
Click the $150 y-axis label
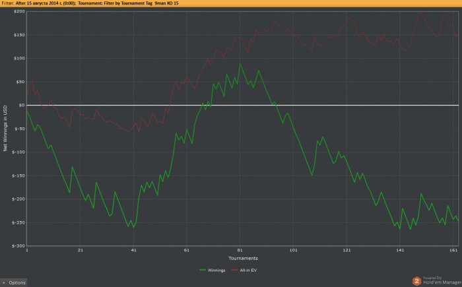point(19,35)
